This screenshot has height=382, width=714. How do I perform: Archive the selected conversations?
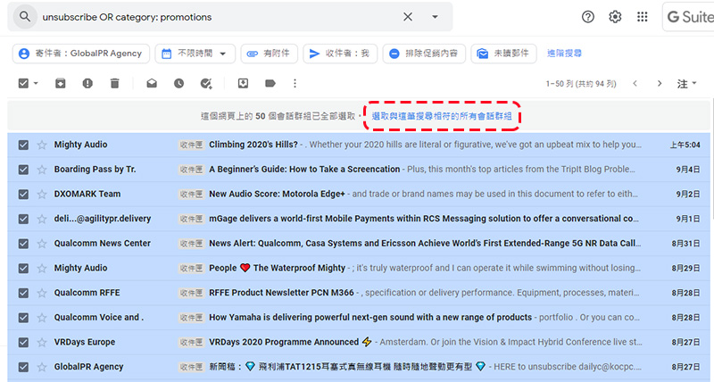click(60, 83)
